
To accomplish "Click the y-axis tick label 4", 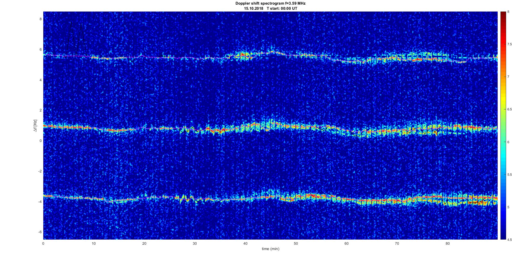I will pos(40,80).
